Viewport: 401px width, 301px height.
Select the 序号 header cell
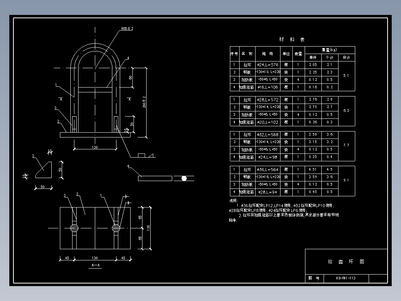point(234,54)
